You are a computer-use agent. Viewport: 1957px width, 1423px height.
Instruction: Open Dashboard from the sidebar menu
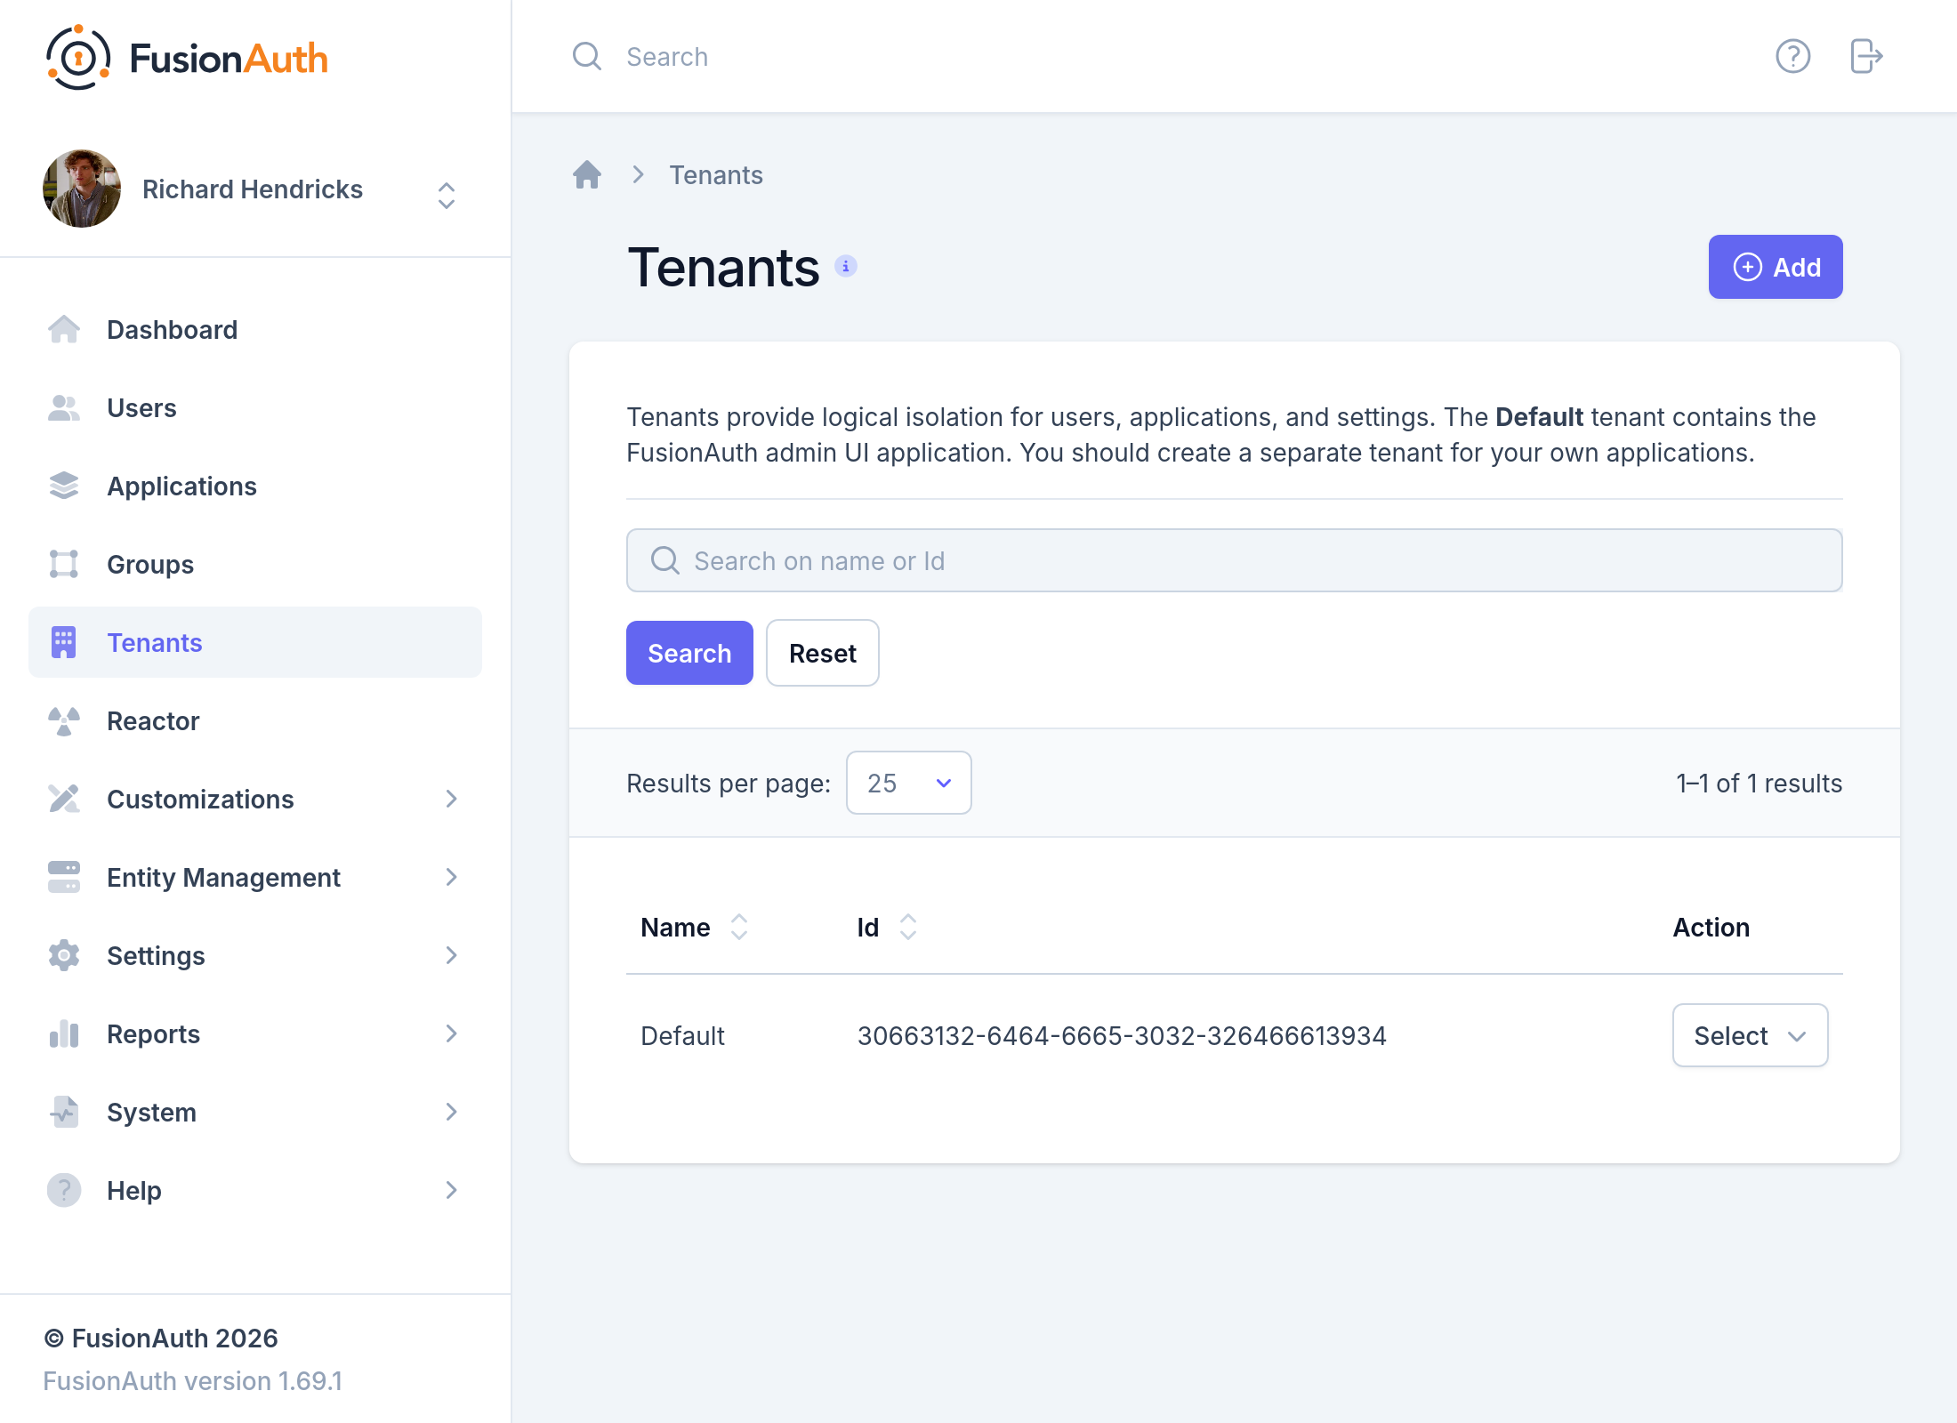pyautogui.click(x=254, y=329)
